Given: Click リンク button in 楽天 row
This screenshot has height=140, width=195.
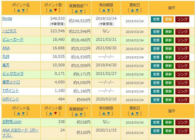Looking at the screenshot, I should click(182, 66).
